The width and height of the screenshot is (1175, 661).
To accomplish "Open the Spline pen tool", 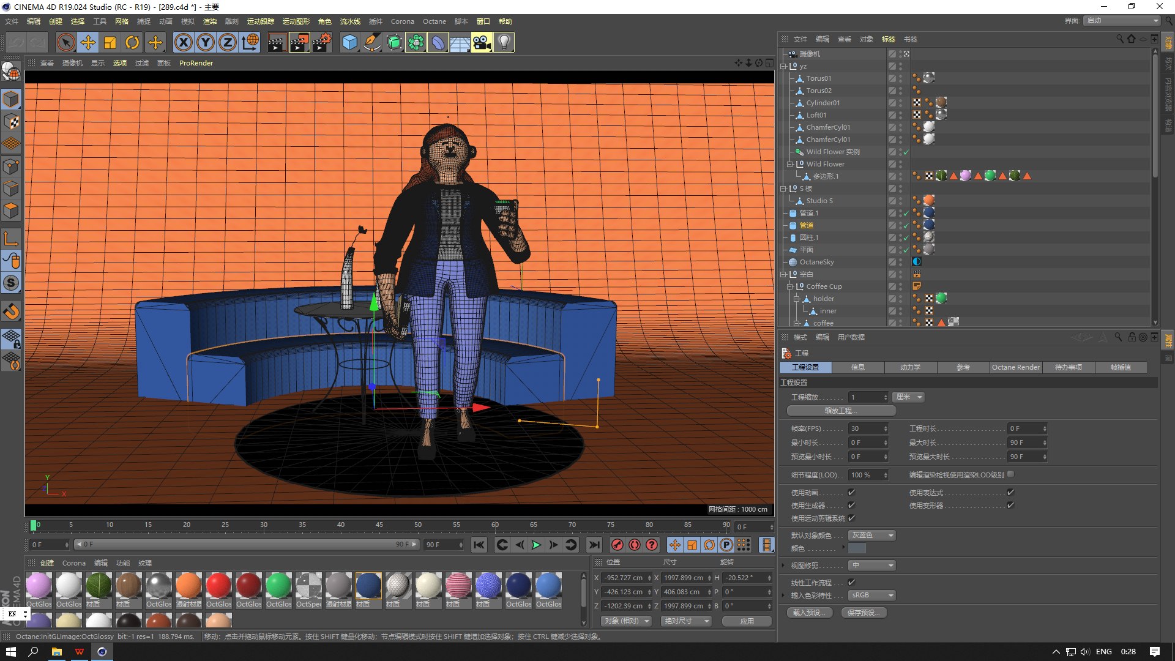I will click(x=371, y=42).
